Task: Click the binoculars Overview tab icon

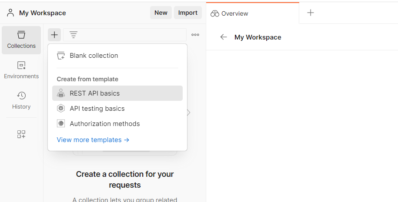Action: point(214,13)
